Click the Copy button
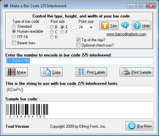159x136 pixels. point(51,72)
